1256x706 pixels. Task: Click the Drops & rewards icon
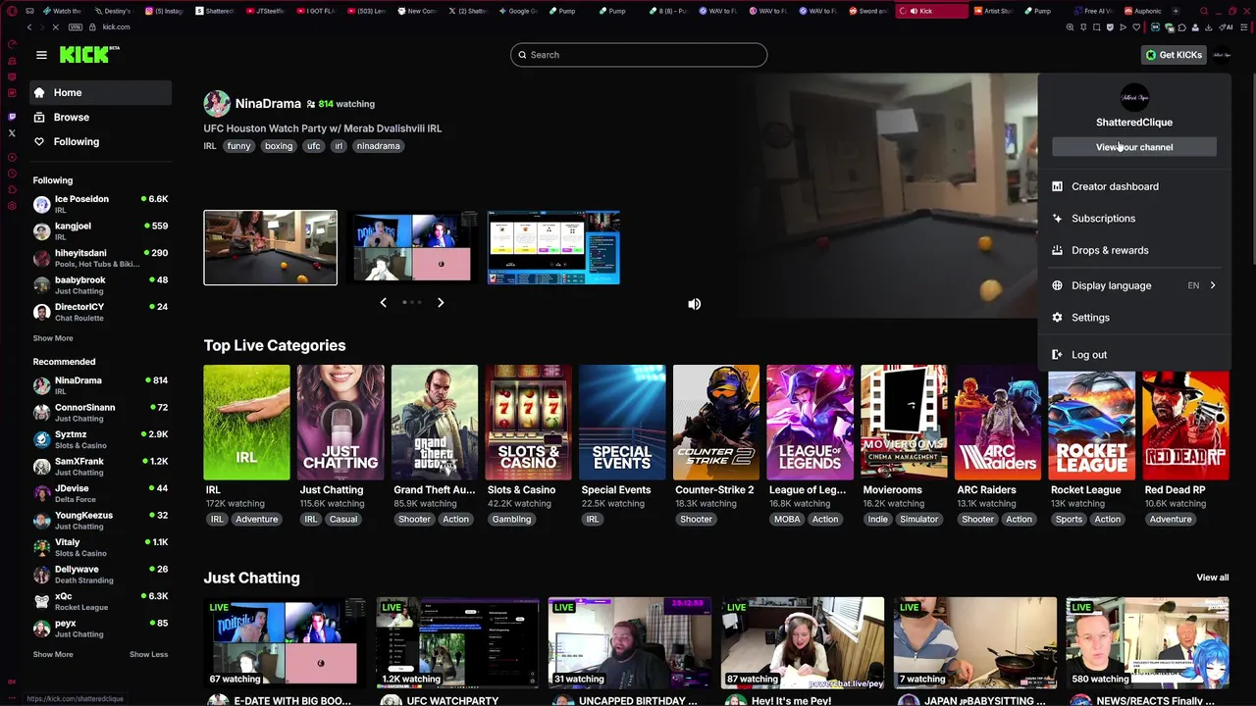[1057, 250]
